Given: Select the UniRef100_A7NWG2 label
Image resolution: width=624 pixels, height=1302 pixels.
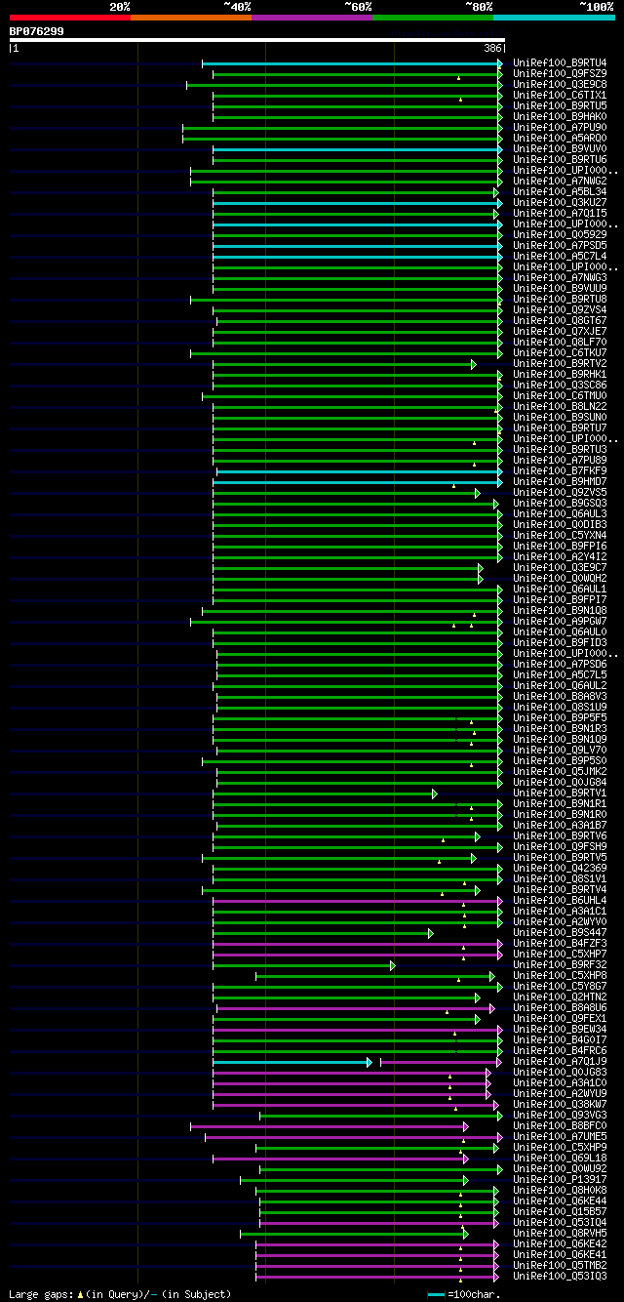Looking at the screenshot, I should tap(560, 182).
